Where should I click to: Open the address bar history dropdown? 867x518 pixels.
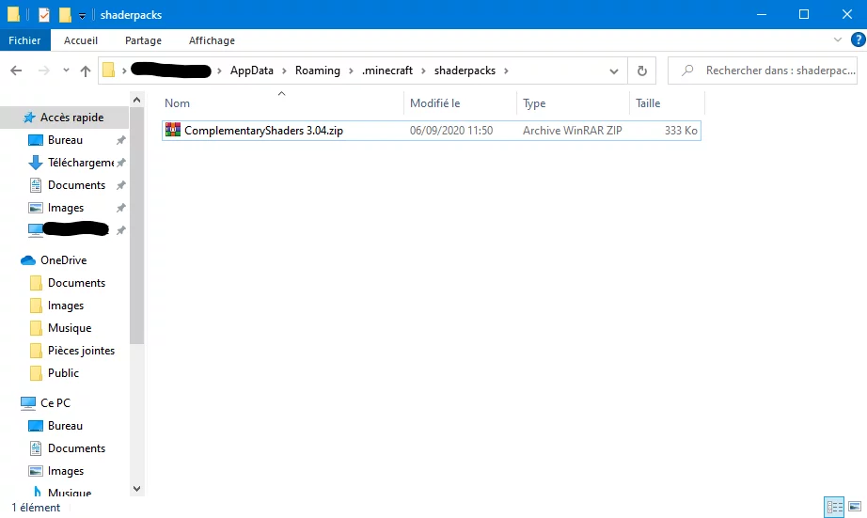[614, 71]
